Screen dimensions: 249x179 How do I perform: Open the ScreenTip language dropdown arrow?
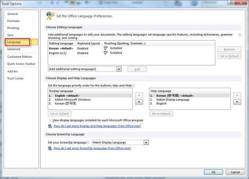pyautogui.click(x=146, y=143)
